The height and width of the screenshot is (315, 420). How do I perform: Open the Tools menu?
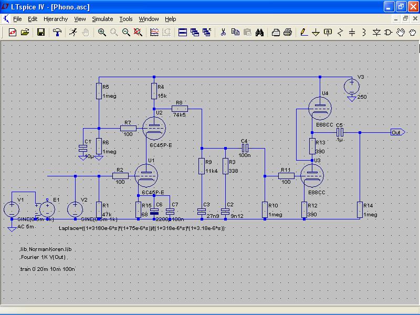click(126, 19)
